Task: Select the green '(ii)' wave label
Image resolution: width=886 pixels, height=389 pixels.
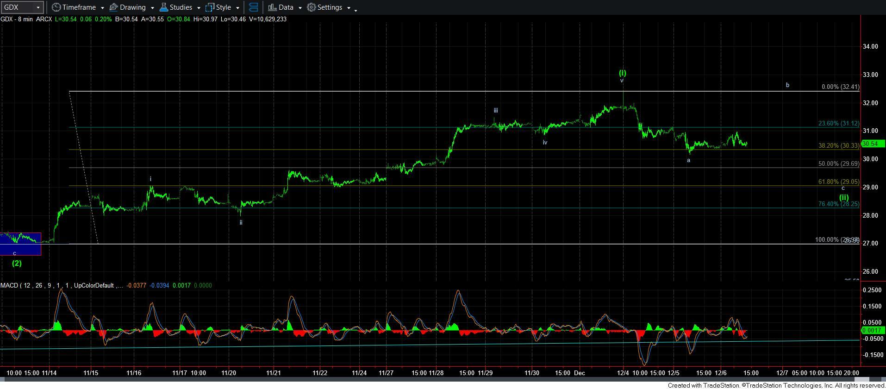Action: pyautogui.click(x=844, y=197)
